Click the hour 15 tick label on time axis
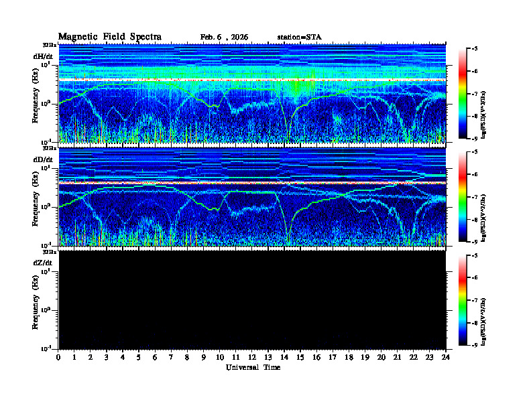This screenshot has height=410, width=531. (x=300, y=357)
